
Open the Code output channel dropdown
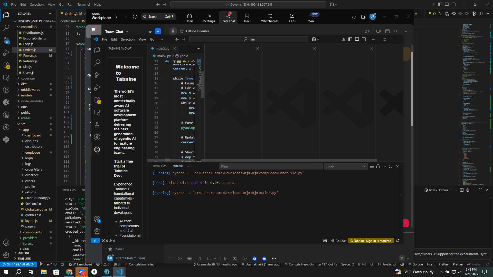[x=346, y=167]
